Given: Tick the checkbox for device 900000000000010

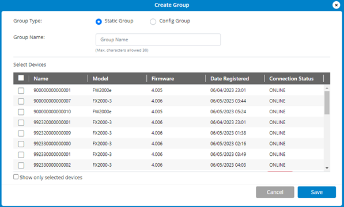Looking at the screenshot, I should point(21,112).
